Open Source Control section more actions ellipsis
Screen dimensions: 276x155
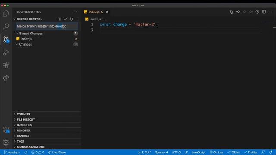tap(77, 19)
